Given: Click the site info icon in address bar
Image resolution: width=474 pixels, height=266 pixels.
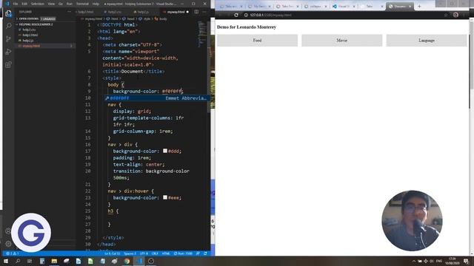Looking at the screenshot, I should [x=246, y=15].
